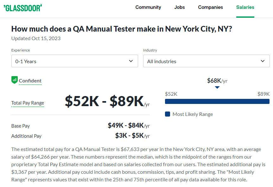The width and height of the screenshot is (273, 187).
Task: Click the Confident label link
Action: pyautogui.click(x=30, y=81)
